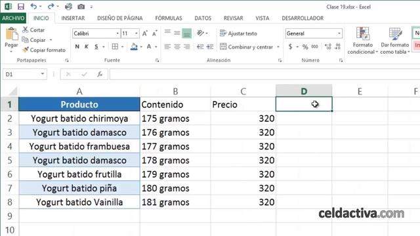
Task: Decrease cell indent
Action: (200, 47)
